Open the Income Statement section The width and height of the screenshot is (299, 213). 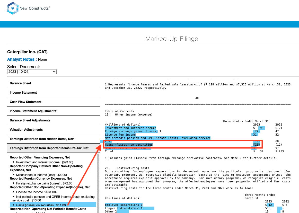click(x=54, y=93)
